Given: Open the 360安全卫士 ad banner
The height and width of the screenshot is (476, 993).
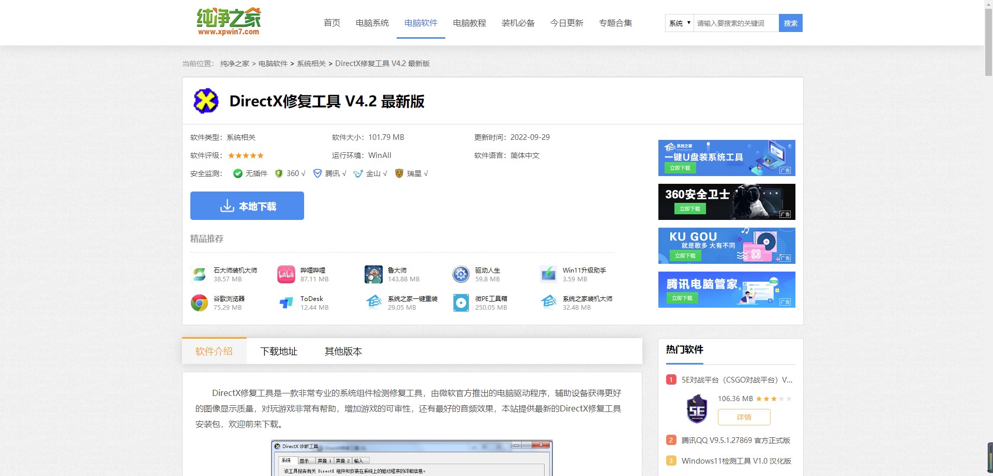Looking at the screenshot, I should tap(727, 202).
